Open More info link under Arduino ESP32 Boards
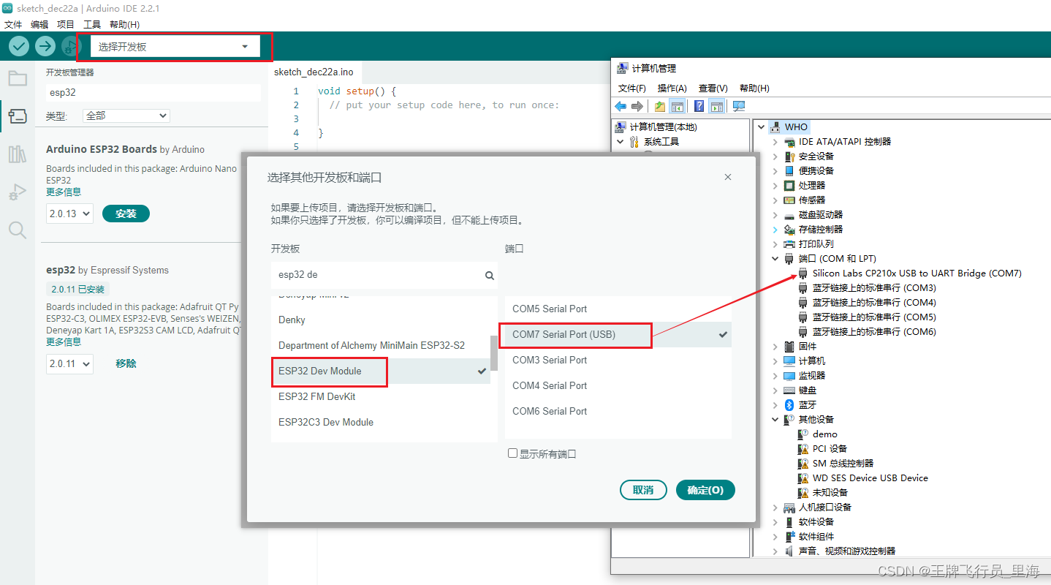Image resolution: width=1051 pixels, height=585 pixels. point(64,192)
